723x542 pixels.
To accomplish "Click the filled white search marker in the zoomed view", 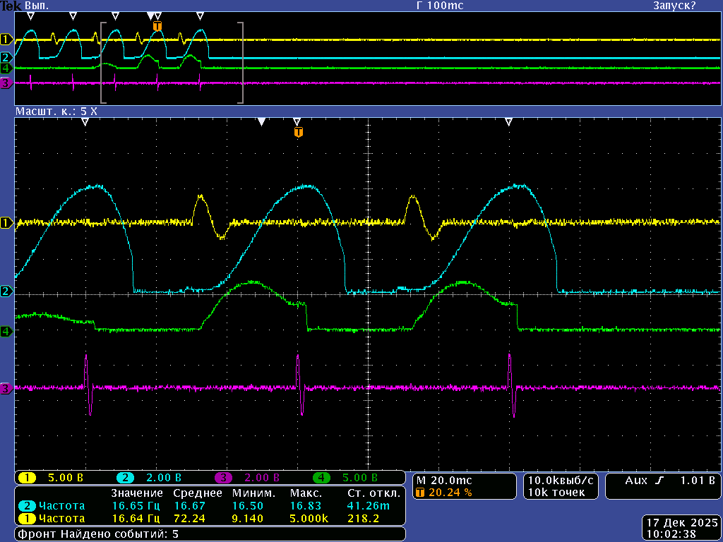I will pyautogui.click(x=261, y=122).
